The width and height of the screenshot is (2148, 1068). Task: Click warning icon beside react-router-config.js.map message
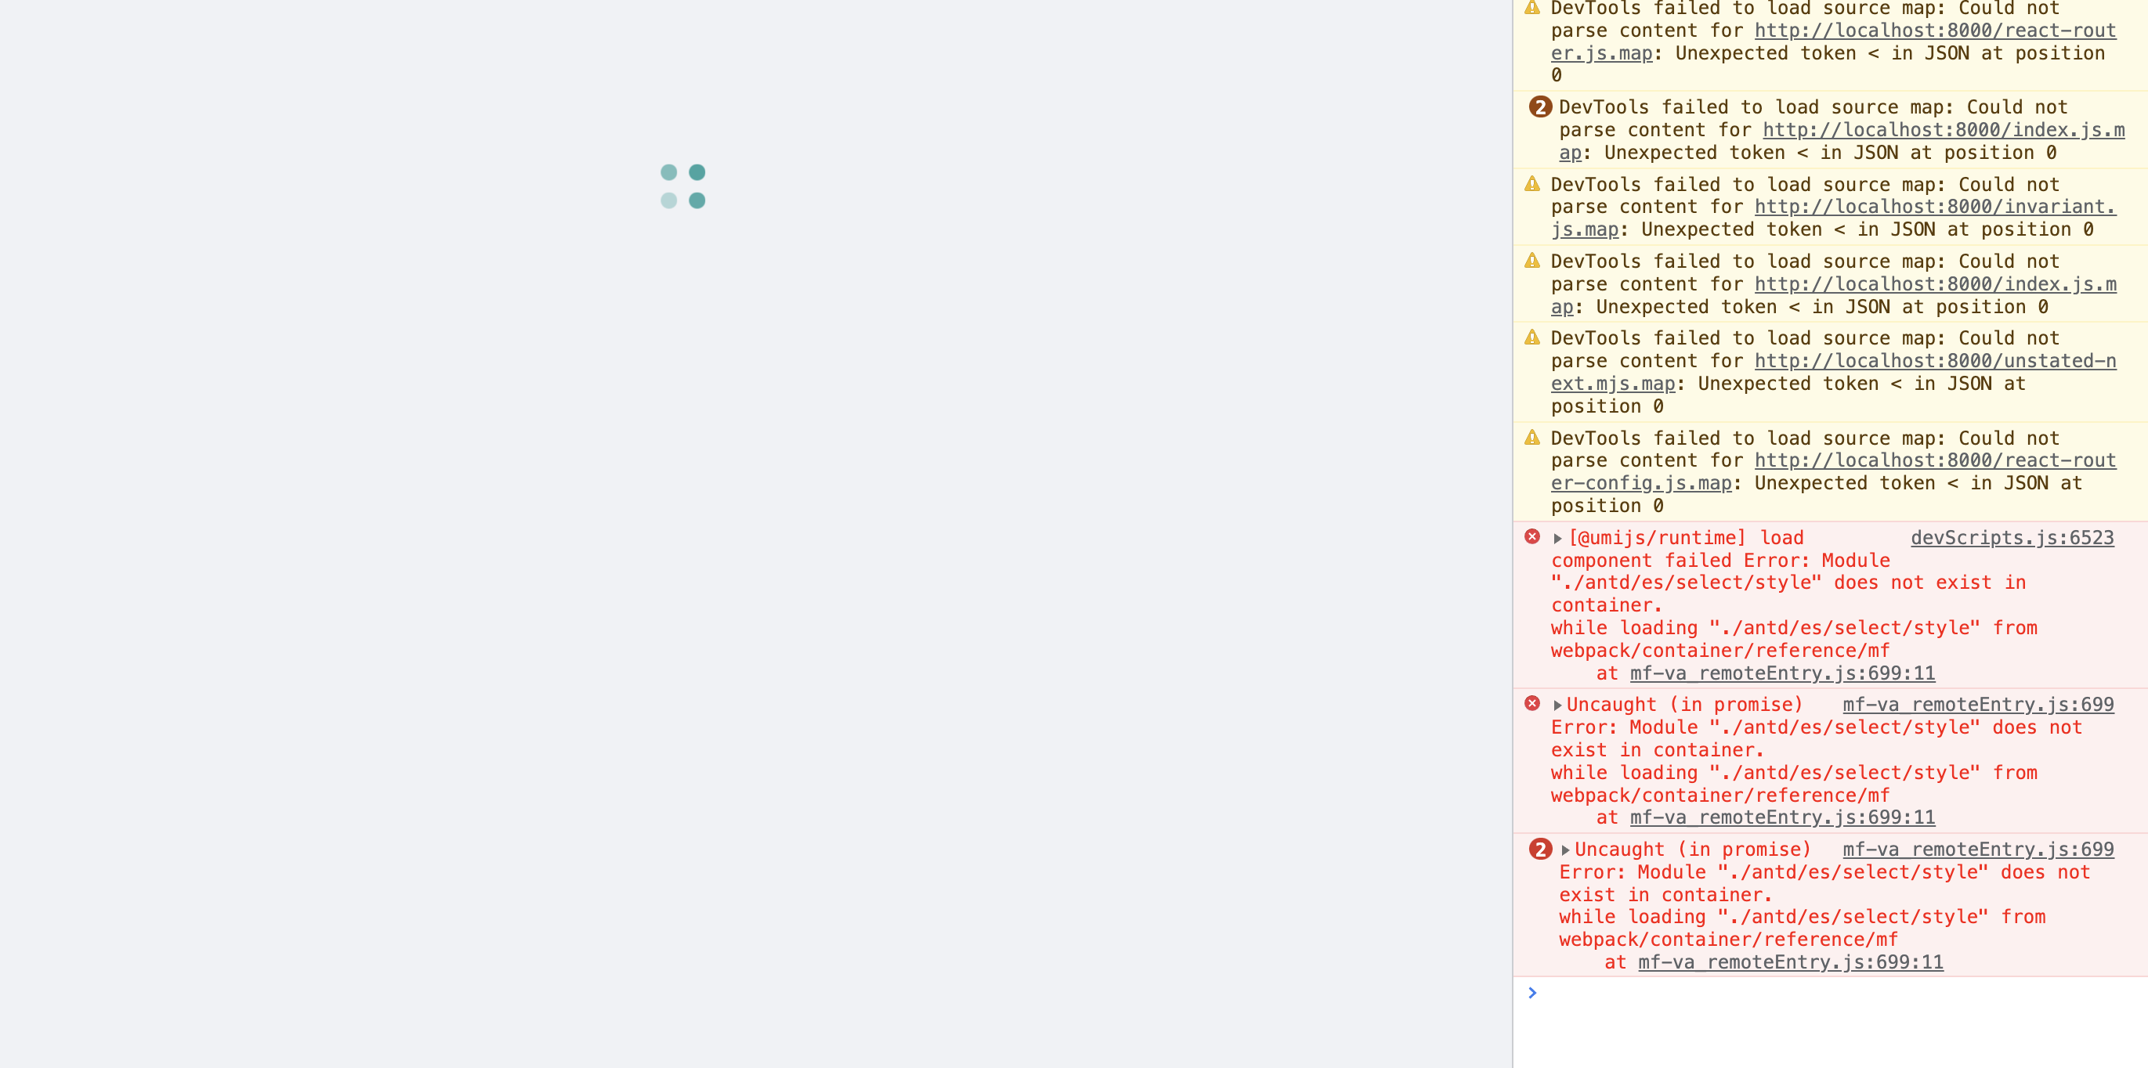click(x=1531, y=437)
